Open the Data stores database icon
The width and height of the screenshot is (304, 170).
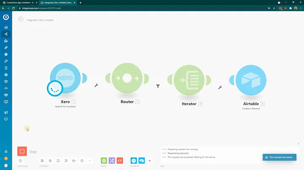[x=6, y=74]
